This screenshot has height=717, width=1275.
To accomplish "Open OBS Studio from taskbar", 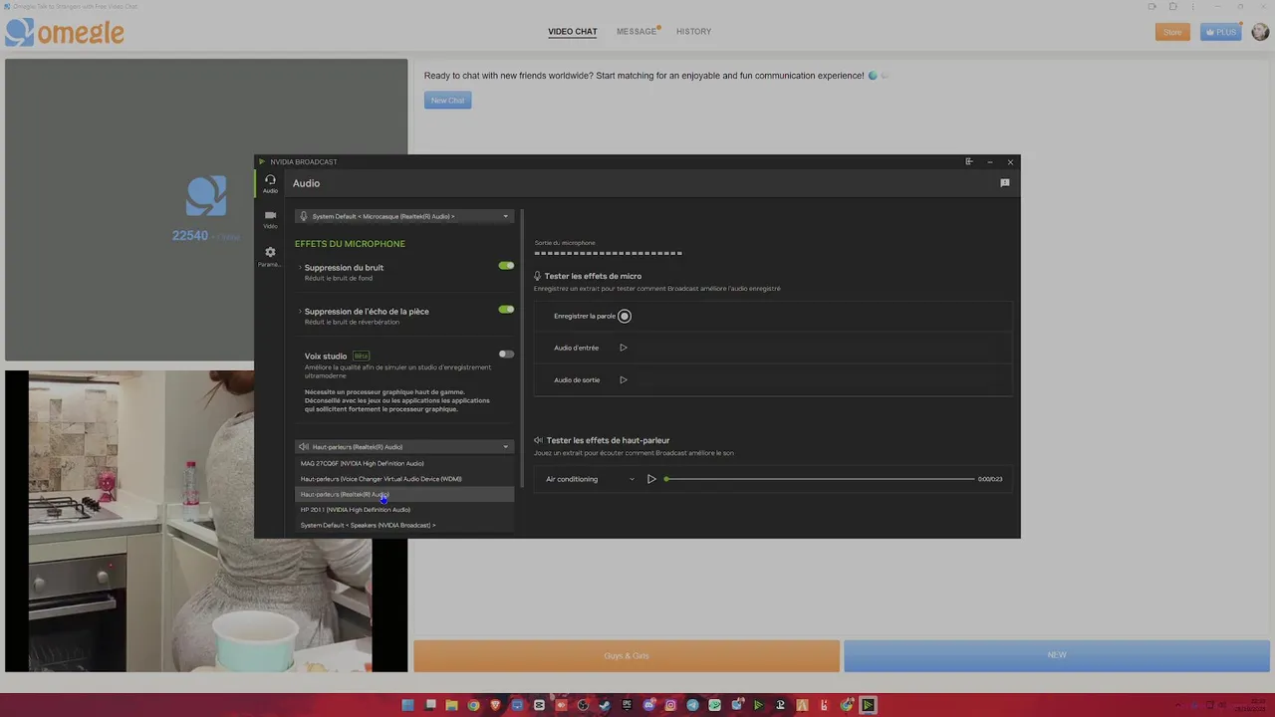I will click(584, 705).
